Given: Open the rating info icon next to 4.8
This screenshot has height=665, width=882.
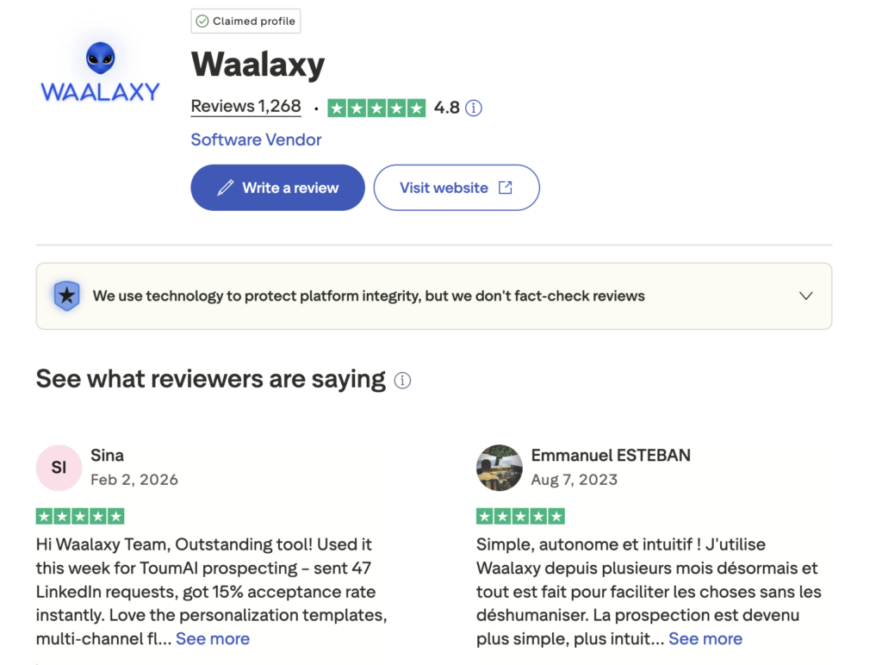Looking at the screenshot, I should point(474,108).
